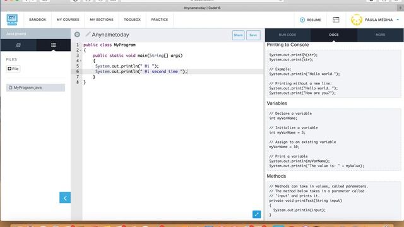The height and width of the screenshot is (227, 404).
Task: Switch to the Docs tab
Action: 334,35
